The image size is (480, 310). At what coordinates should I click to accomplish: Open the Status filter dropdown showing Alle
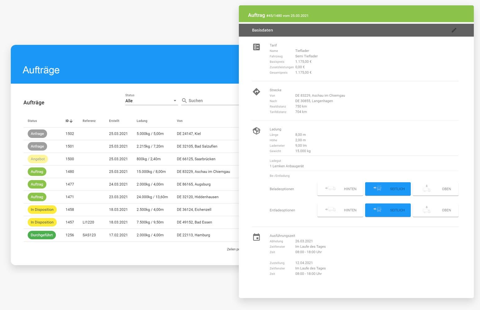coord(151,101)
